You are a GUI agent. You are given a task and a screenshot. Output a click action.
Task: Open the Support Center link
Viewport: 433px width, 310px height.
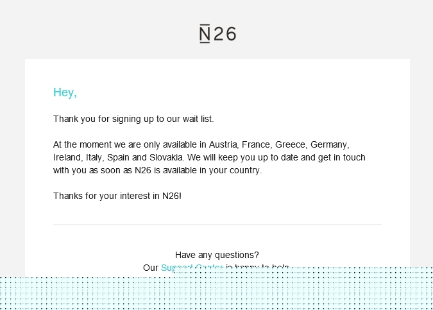(191, 268)
